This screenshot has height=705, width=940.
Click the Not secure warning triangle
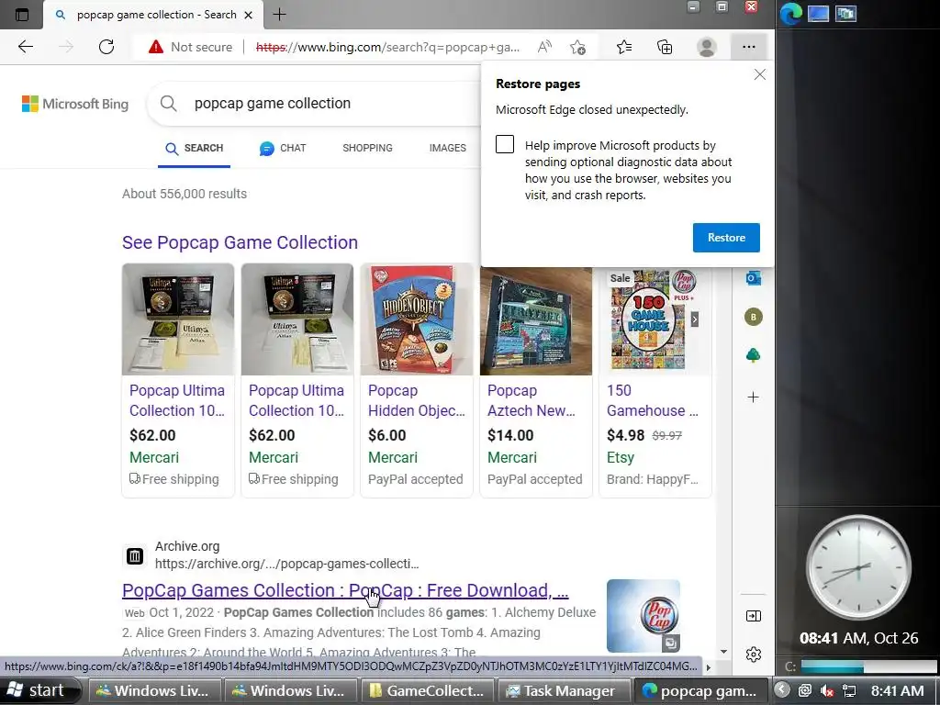156,47
